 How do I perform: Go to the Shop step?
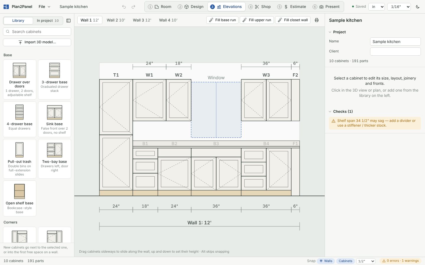click(x=260, y=7)
